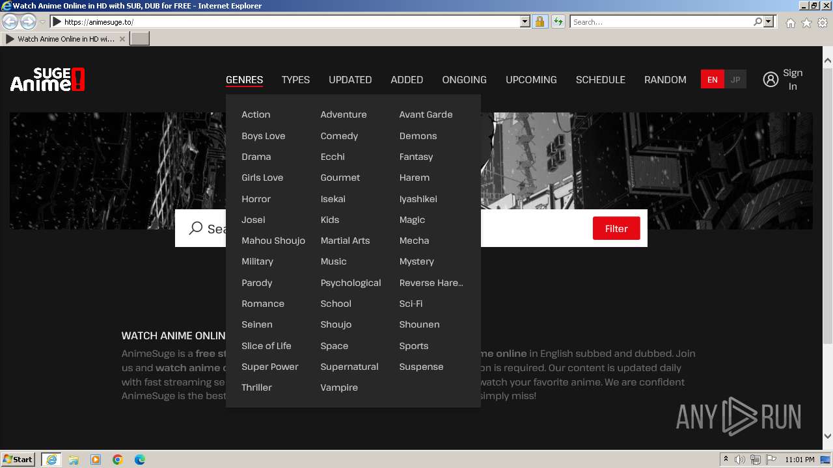
Task: Click the browser search magnifier icon
Action: point(758,21)
